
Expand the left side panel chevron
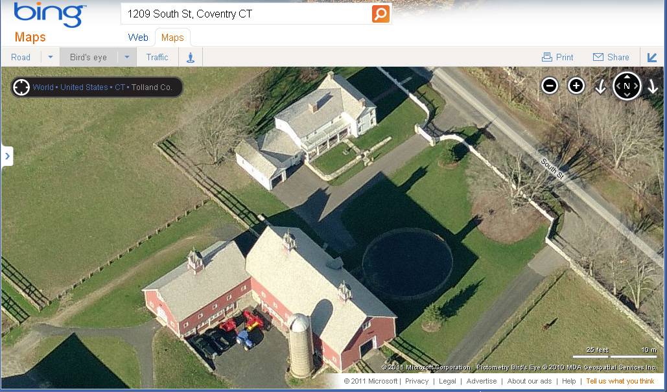[7, 156]
